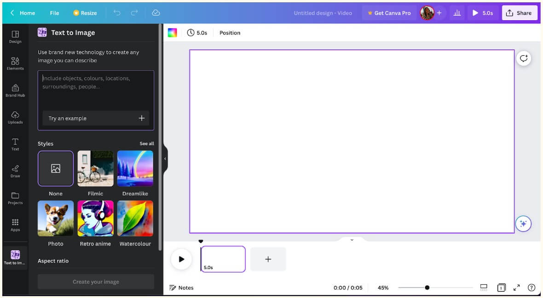Viewport: 543px width, 298px height.
Task: Open presentation insights with the chart icon
Action: click(x=457, y=13)
